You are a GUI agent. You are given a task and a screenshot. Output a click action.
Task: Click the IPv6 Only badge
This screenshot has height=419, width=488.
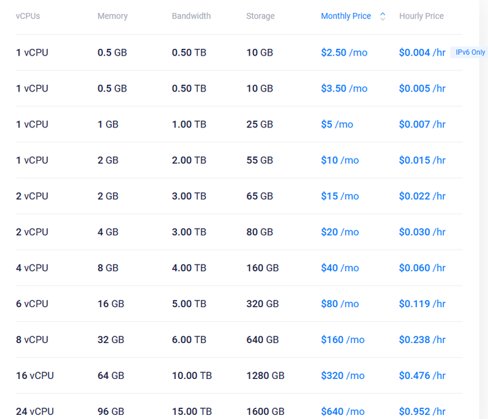click(470, 52)
